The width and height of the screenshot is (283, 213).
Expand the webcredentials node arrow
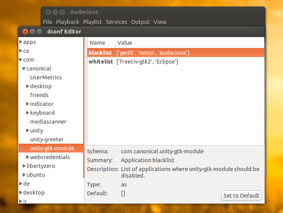(x=27, y=157)
